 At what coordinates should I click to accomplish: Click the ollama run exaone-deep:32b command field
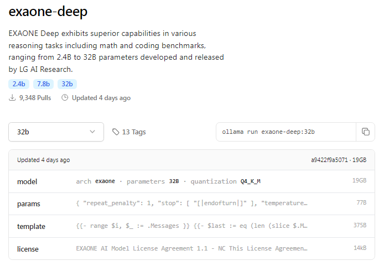pyautogui.click(x=286, y=132)
